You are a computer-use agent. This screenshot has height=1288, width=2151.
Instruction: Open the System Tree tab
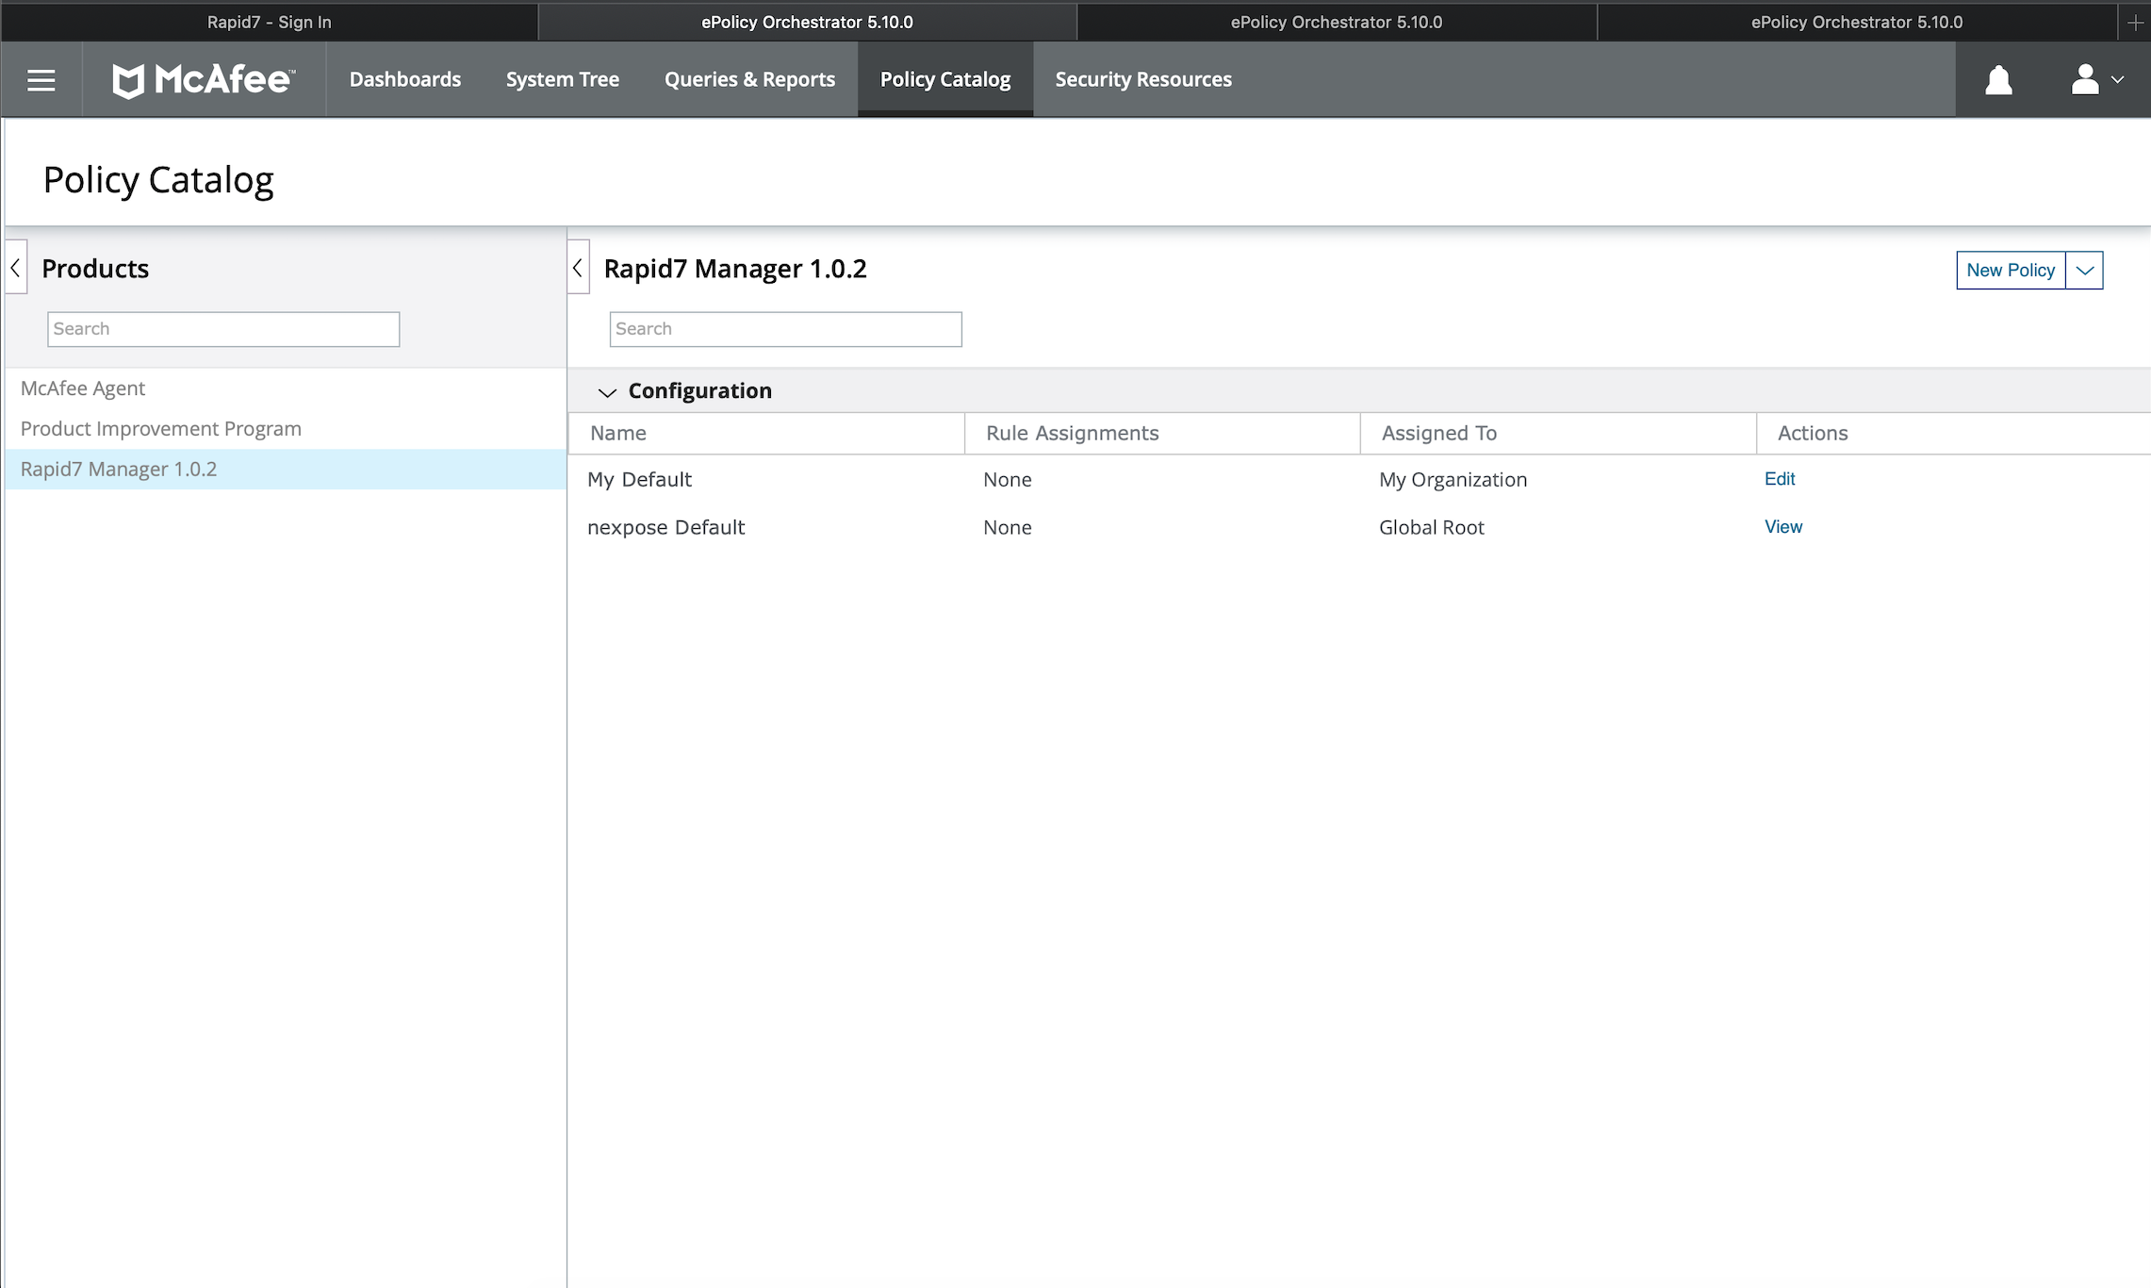pos(562,80)
